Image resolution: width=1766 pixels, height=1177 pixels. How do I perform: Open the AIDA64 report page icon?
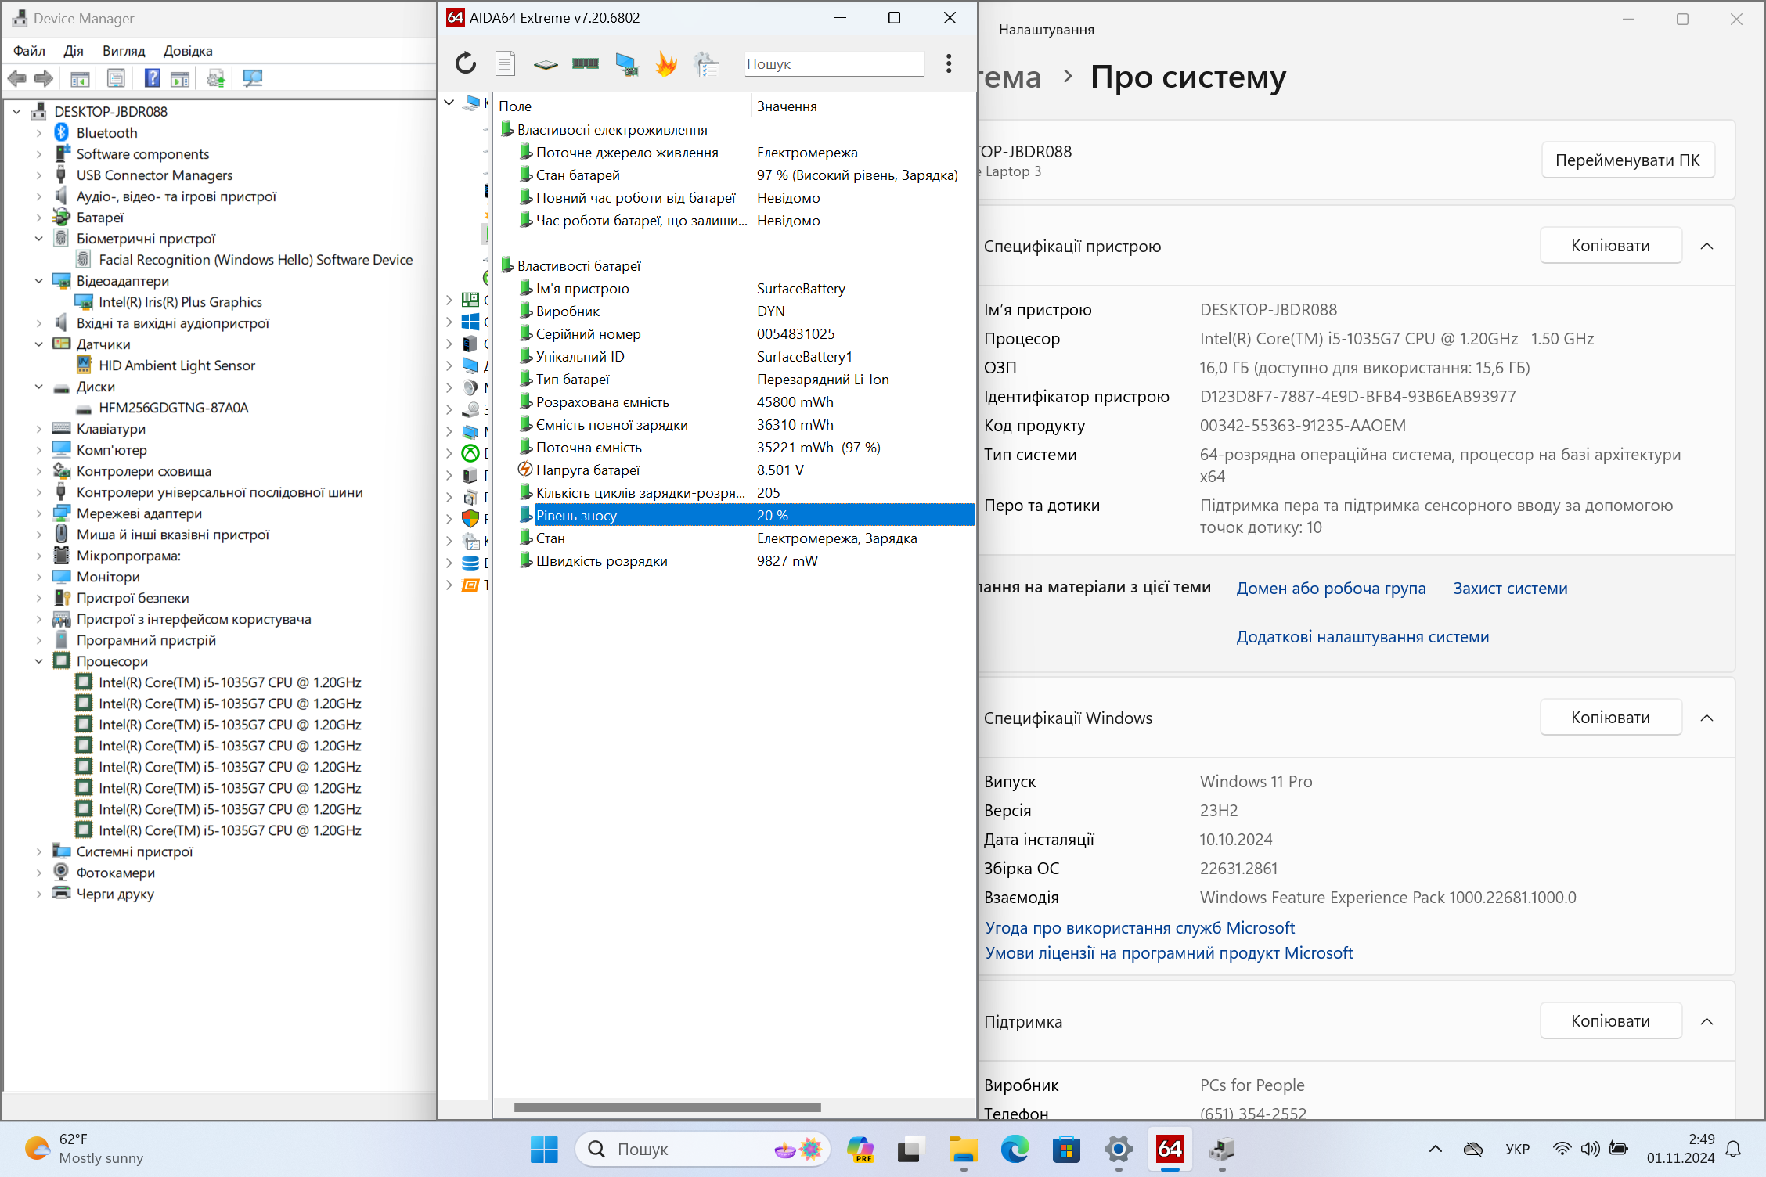(506, 63)
